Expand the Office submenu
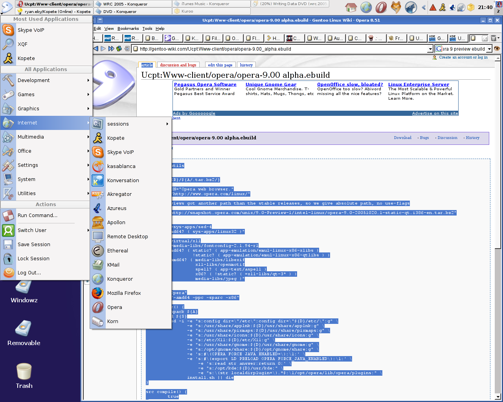Viewport: 503px width, 402px height. point(46,151)
